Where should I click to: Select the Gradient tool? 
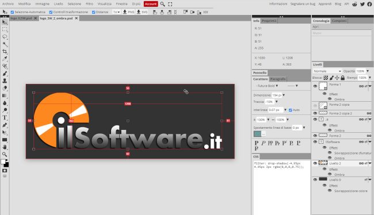tap(5, 95)
